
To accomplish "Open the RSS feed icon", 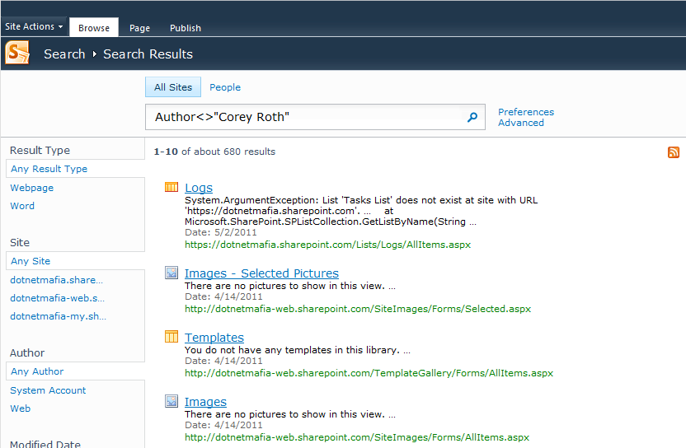I will (x=674, y=152).
